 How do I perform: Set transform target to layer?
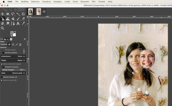(9, 44)
